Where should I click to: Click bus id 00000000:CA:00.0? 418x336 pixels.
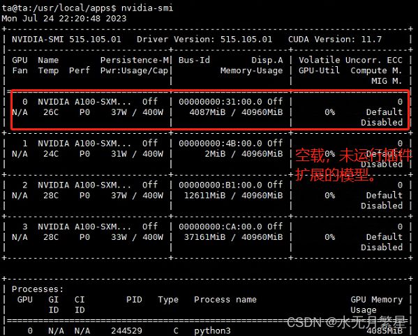click(x=221, y=227)
